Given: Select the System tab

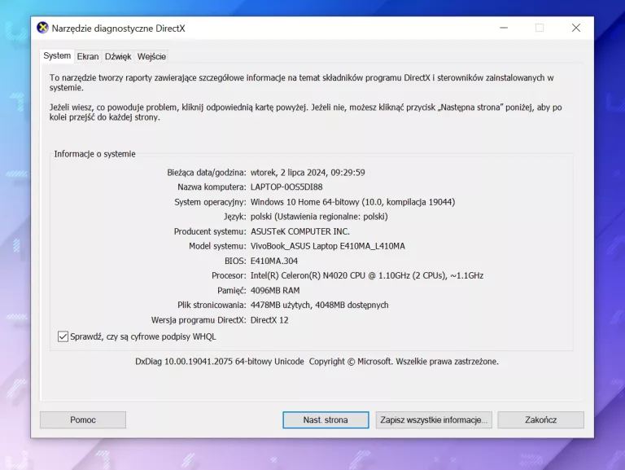Looking at the screenshot, I should [x=57, y=56].
